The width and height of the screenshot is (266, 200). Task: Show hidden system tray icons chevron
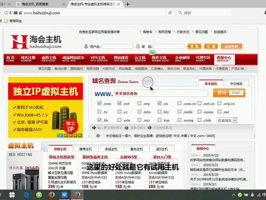pyautogui.click(x=234, y=195)
